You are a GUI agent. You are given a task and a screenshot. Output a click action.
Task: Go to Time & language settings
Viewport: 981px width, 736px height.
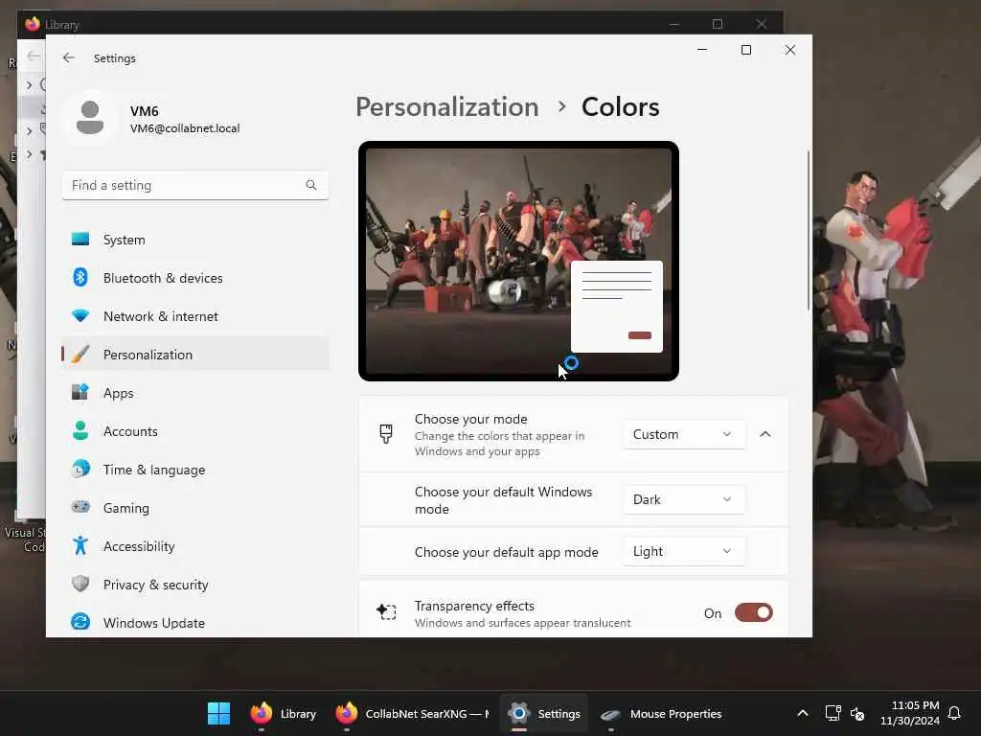coord(195,469)
